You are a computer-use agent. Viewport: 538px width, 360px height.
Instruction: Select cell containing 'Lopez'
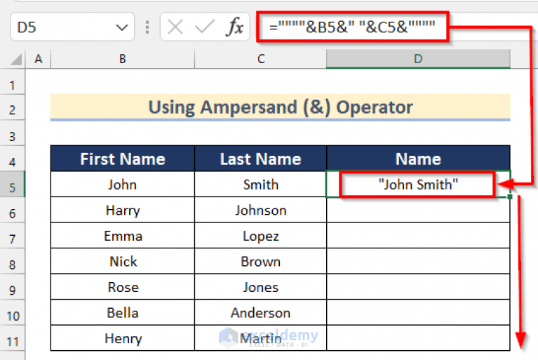tap(261, 236)
